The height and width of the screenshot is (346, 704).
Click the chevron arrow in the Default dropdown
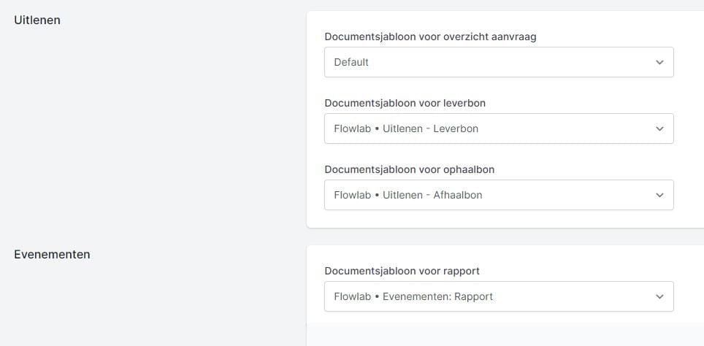(x=659, y=62)
